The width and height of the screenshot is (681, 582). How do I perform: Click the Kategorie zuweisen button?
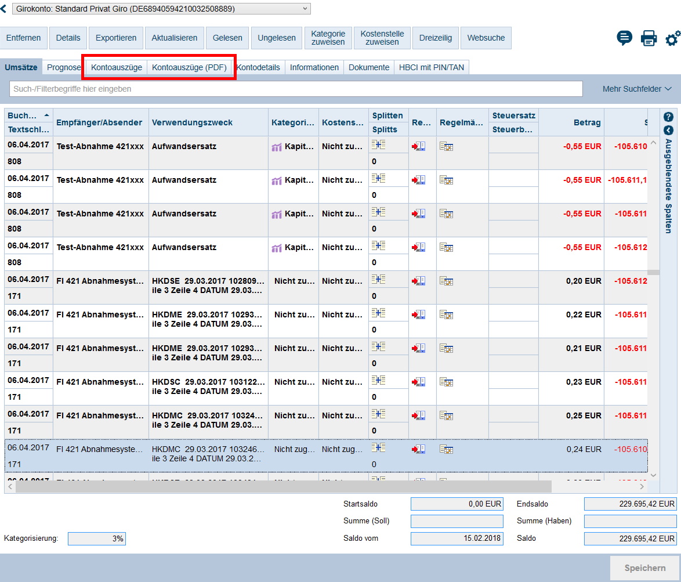pyautogui.click(x=328, y=38)
